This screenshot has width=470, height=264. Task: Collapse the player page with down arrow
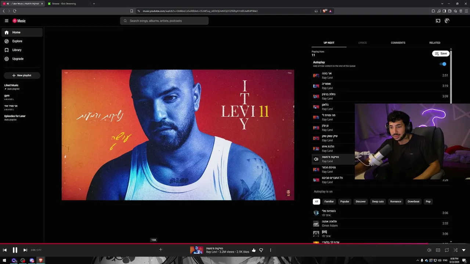pyautogui.click(x=464, y=250)
